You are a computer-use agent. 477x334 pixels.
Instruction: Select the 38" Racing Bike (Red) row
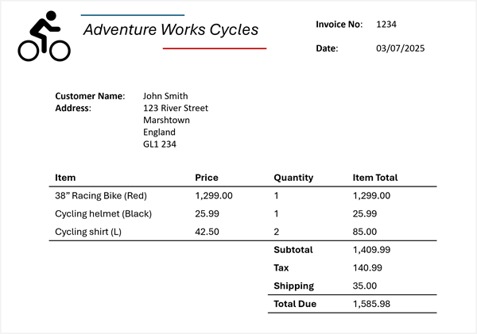click(242, 195)
